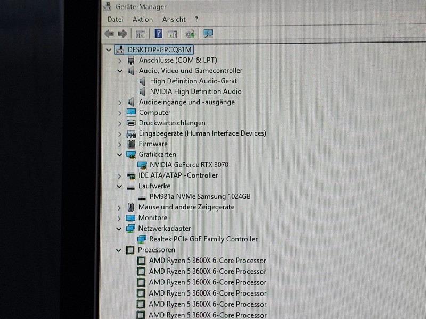Collapse the Laufwerke category

pos(120,187)
